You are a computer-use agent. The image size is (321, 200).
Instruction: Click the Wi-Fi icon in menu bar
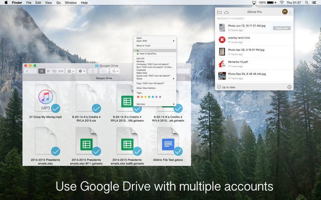tap(282, 3)
